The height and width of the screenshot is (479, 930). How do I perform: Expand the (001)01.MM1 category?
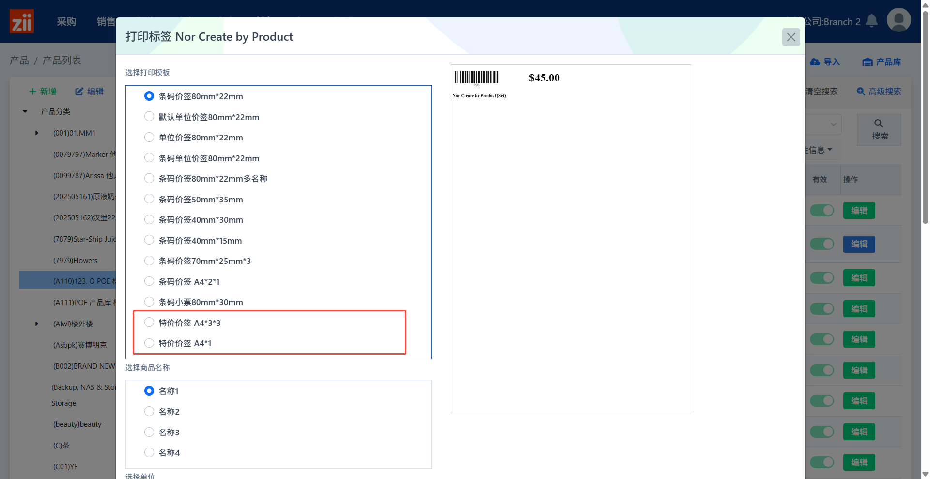(x=37, y=133)
